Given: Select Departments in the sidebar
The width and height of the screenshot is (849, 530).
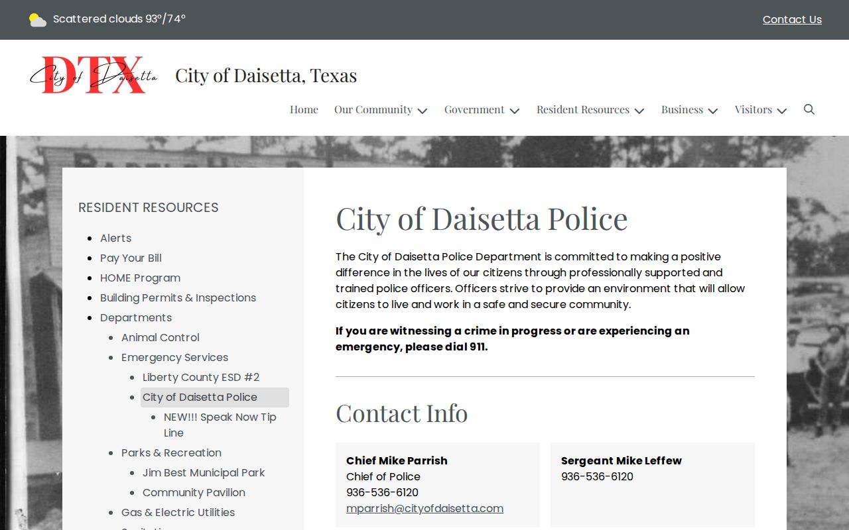Looking at the screenshot, I should coord(136,317).
